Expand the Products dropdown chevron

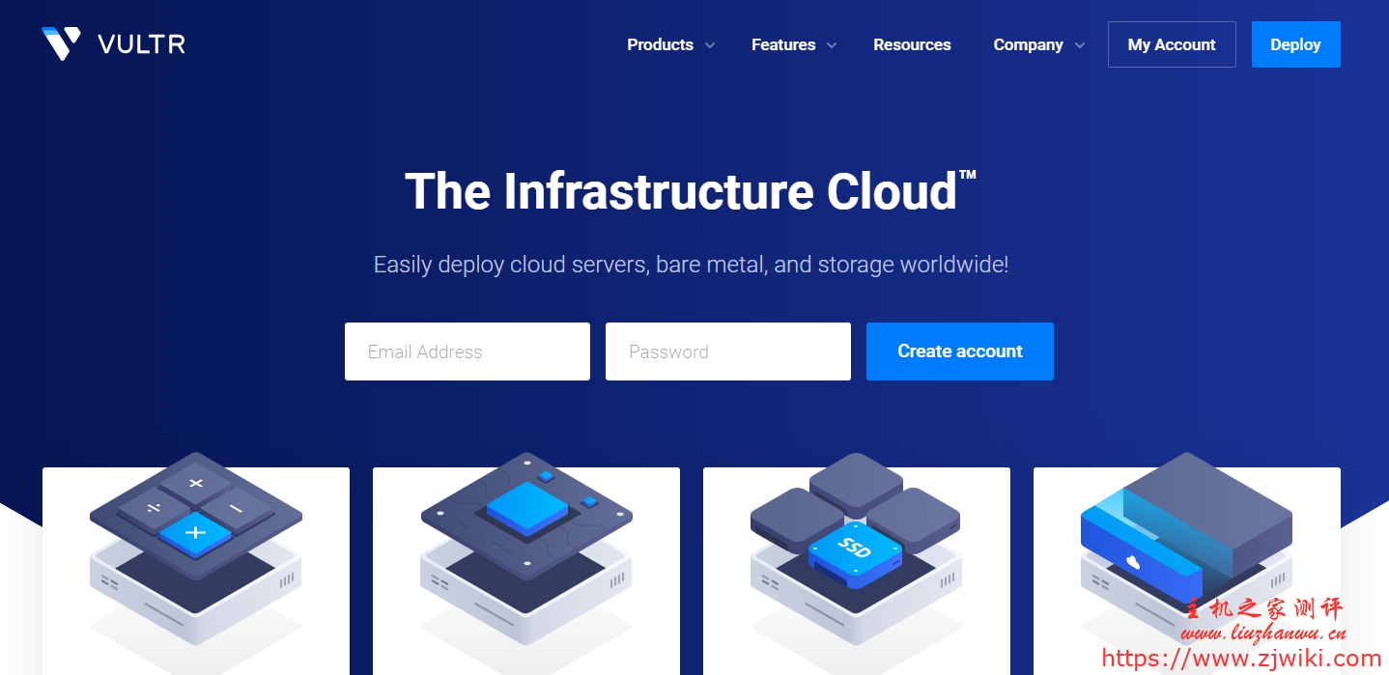point(710,45)
